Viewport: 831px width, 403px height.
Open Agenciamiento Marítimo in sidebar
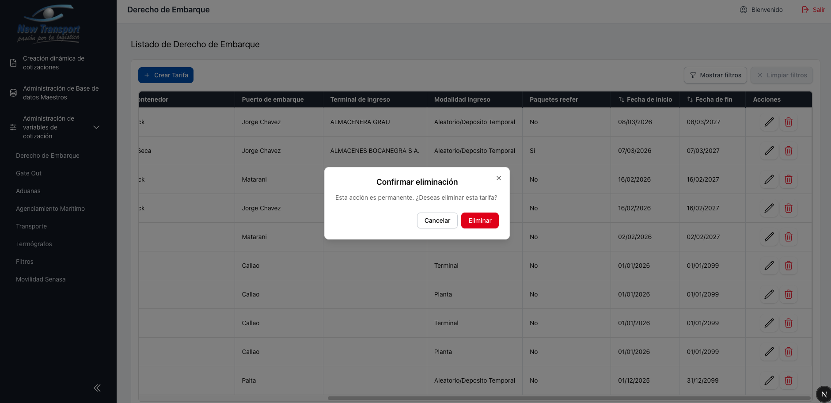click(50, 209)
